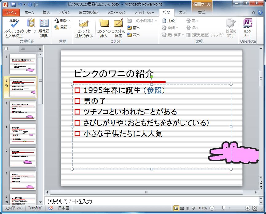Customize Quick Access Toolbar dropdown
Viewport: 266px width, 214px height.
[37, 5]
